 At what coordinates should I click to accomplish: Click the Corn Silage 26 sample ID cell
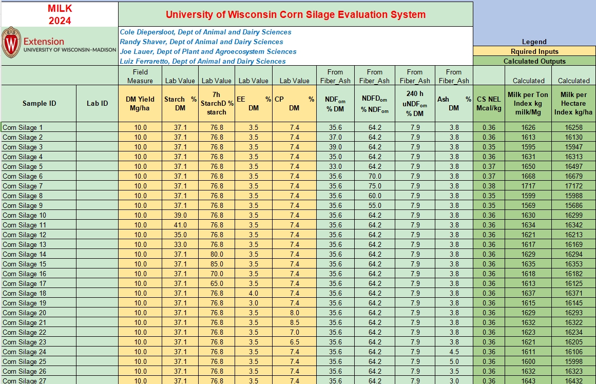(39, 372)
